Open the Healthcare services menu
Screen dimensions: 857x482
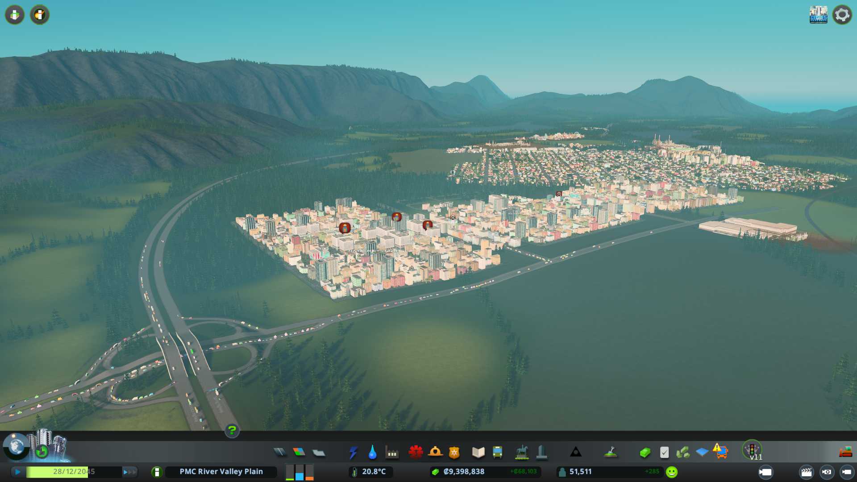coord(416,453)
